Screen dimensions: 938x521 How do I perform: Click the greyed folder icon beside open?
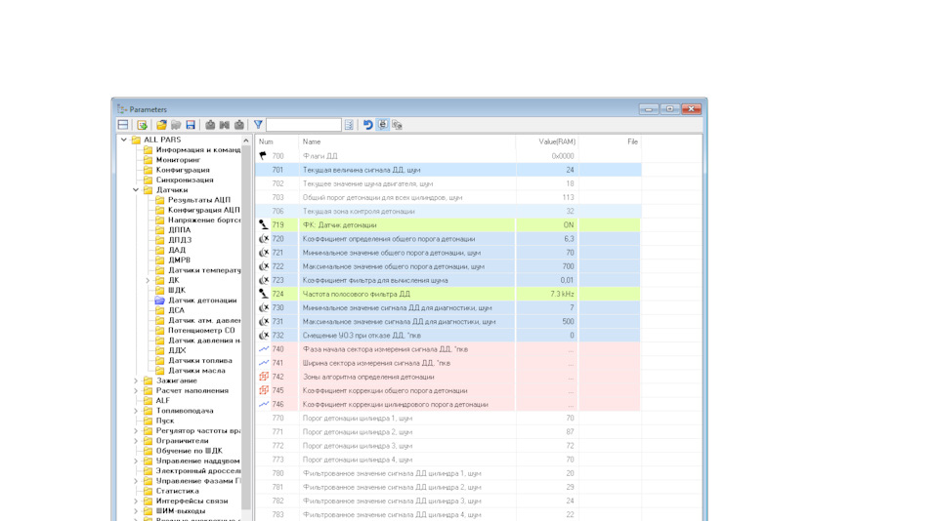pos(176,124)
